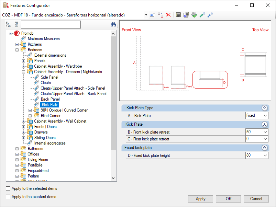The image size is (276, 207).
Task: Click tree scrollbar down arrow
Action: click(x=113, y=178)
